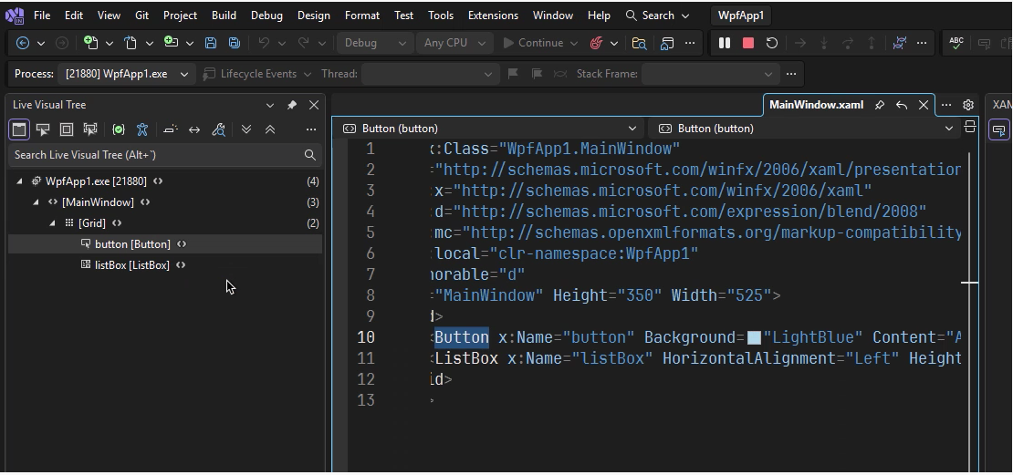Click the Search button in the title bar
Image resolution: width=1013 pixels, height=475 pixels.
coord(657,15)
